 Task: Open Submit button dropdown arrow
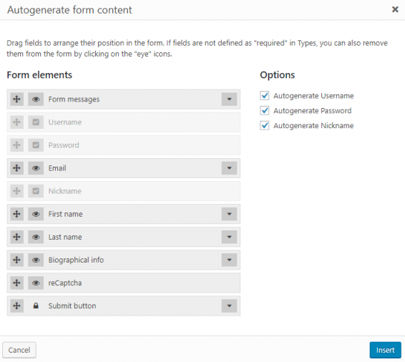(x=229, y=305)
